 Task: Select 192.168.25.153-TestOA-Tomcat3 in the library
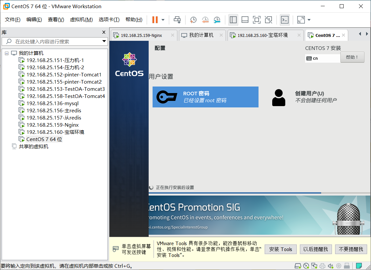pyautogui.click(x=65, y=89)
